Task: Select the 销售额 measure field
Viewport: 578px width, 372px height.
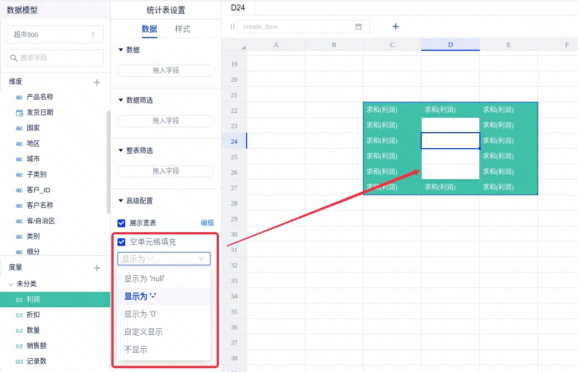Action: pos(37,346)
